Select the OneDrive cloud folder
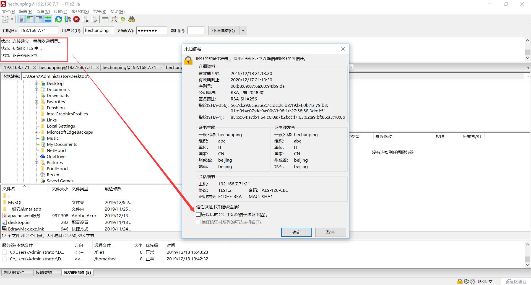Image resolution: width=531 pixels, height=285 pixels. pyautogui.click(x=56, y=157)
